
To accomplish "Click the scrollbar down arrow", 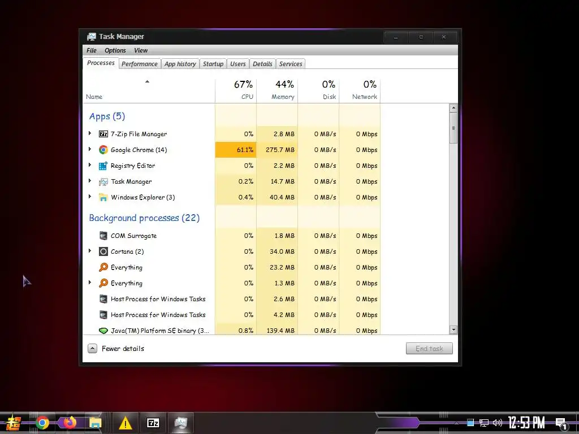I will (x=453, y=330).
